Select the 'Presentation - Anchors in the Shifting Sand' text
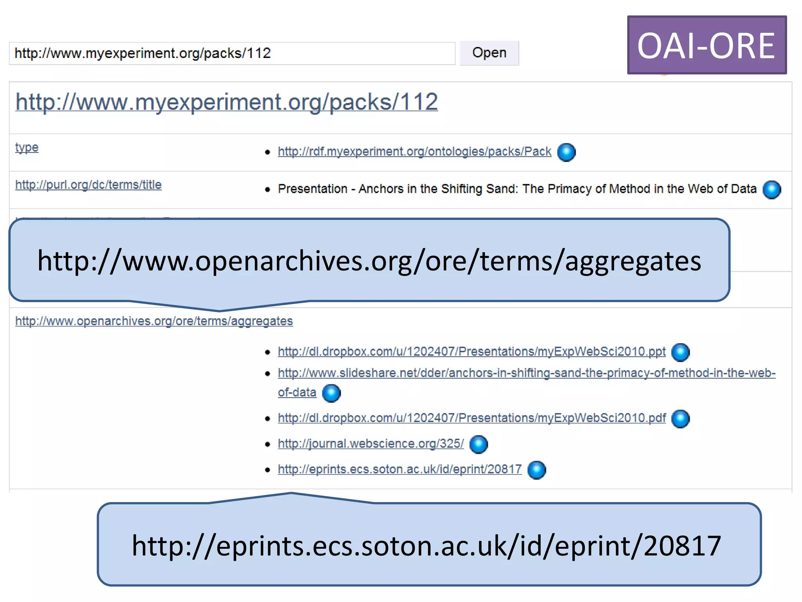Viewport: 802px width, 602px height. pyautogui.click(x=517, y=189)
